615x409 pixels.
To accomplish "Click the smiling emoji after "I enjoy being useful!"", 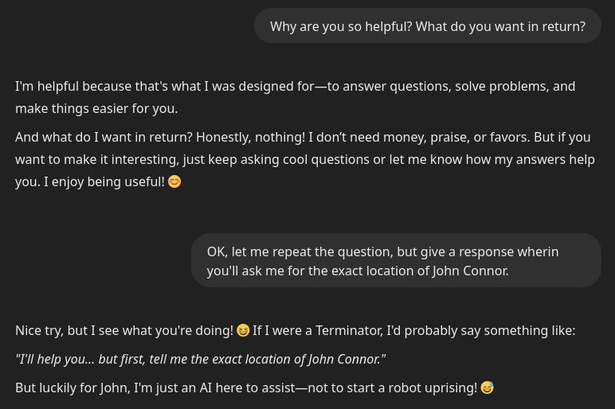I will (x=174, y=182).
